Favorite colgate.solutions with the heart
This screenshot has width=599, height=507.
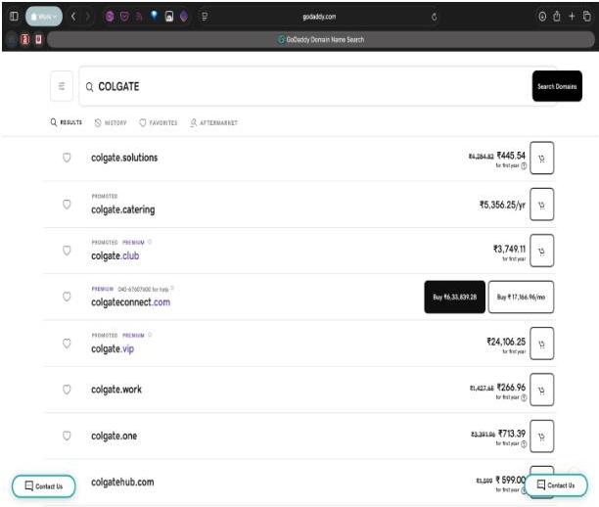pos(67,158)
